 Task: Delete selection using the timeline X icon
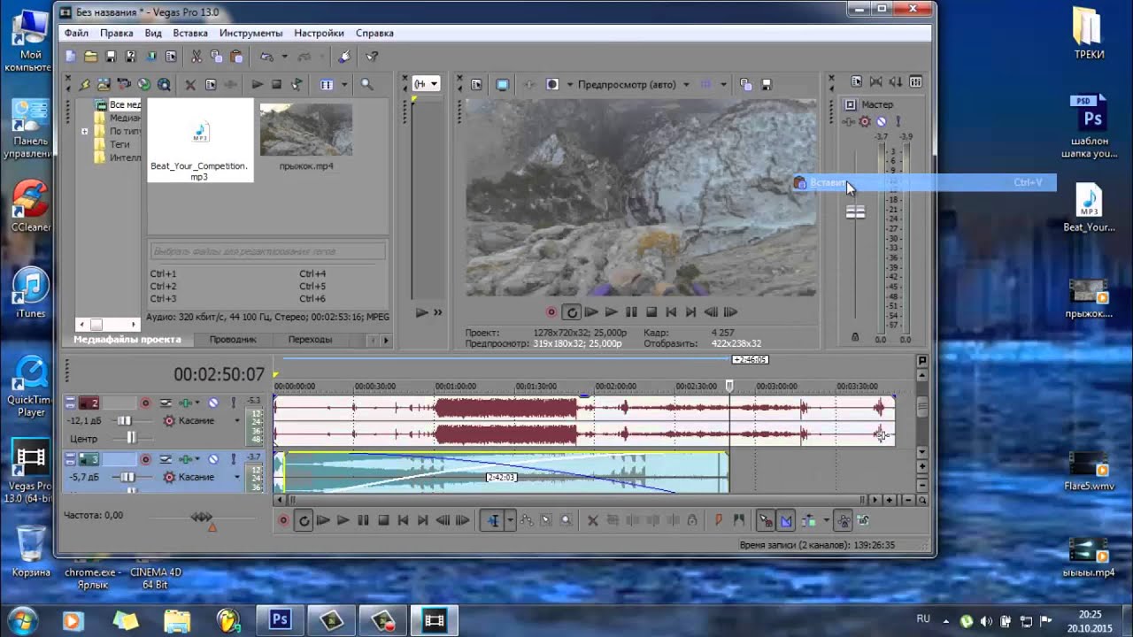[593, 520]
